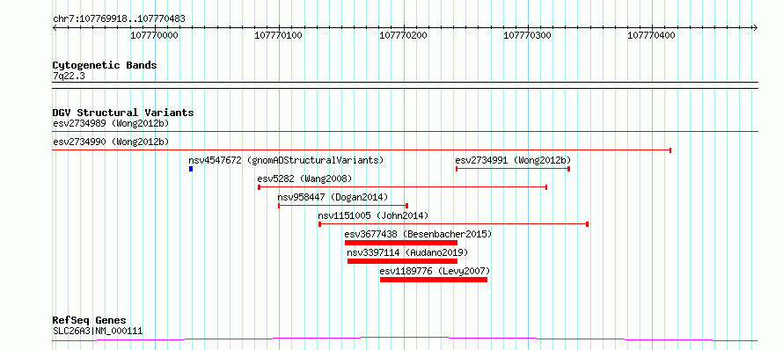
Task: Click the esv2734991 variant span line
Action: [513, 169]
